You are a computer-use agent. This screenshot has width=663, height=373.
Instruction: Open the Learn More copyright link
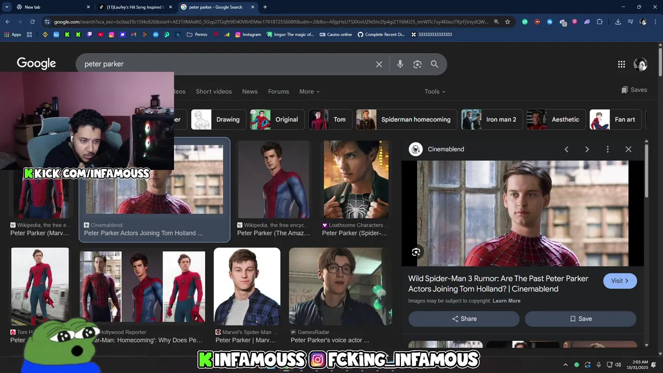pyautogui.click(x=507, y=301)
